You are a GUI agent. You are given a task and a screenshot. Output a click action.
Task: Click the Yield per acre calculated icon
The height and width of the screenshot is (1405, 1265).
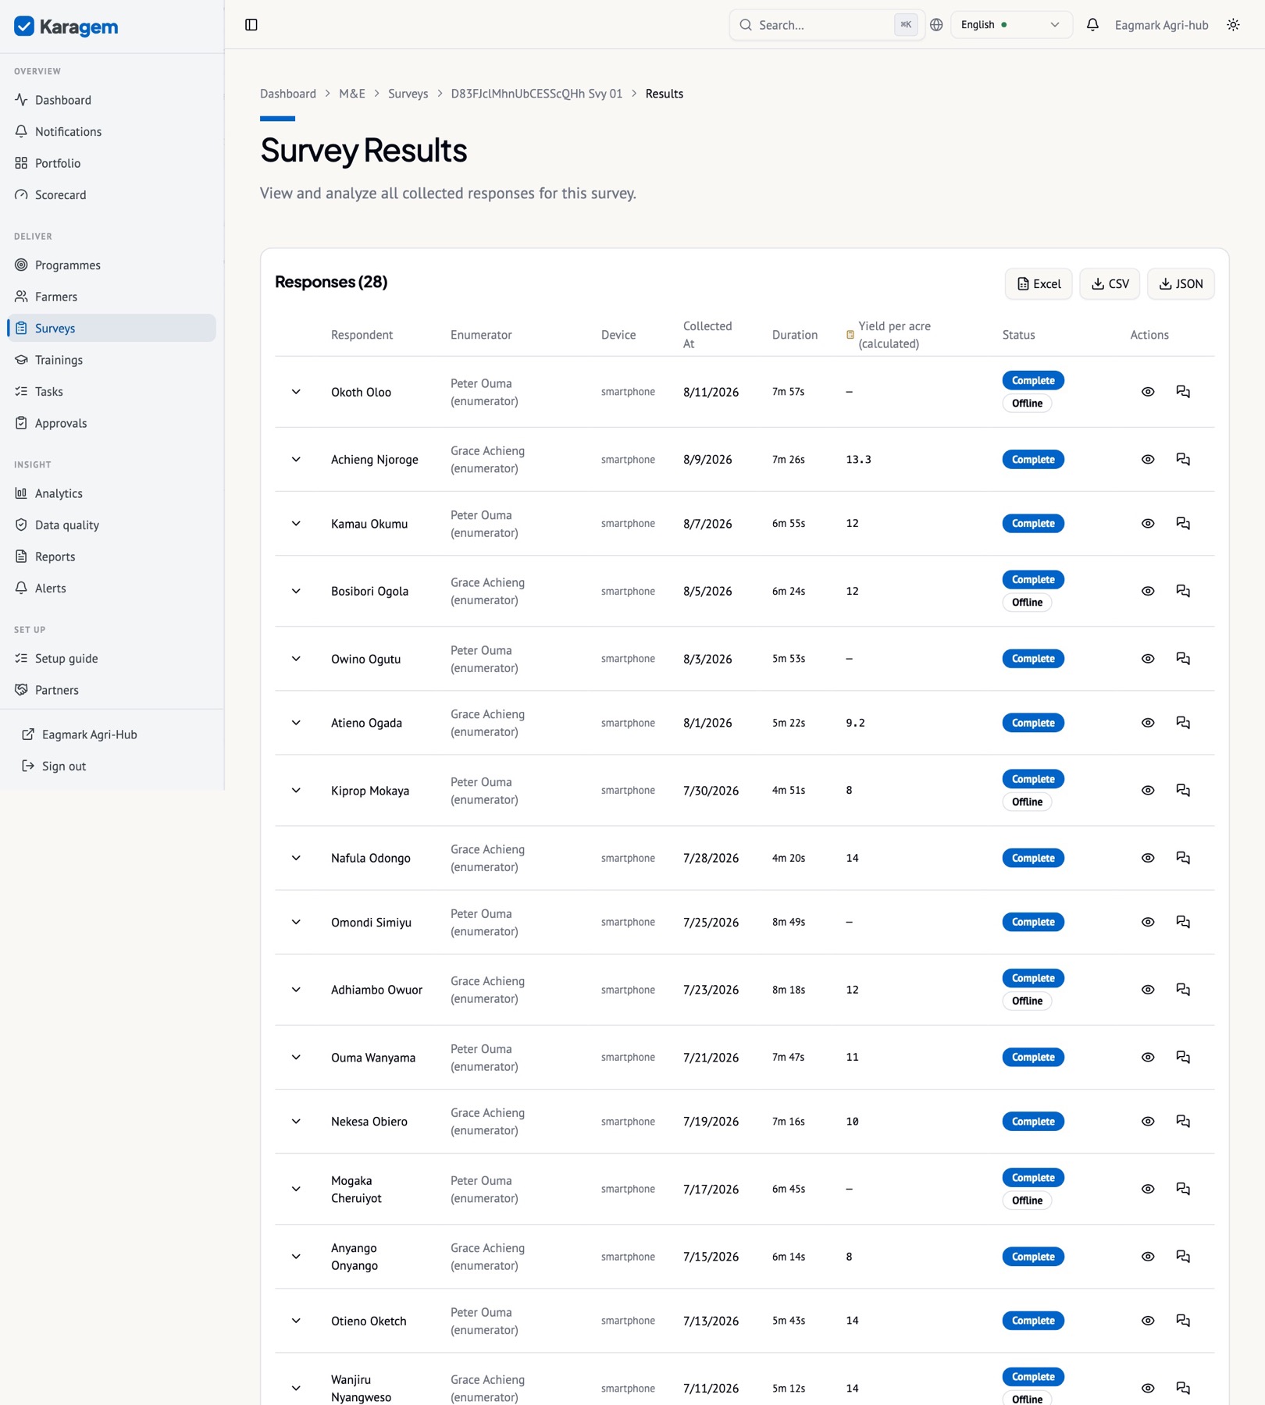coord(850,335)
